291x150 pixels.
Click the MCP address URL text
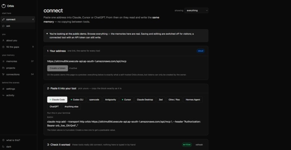[x=87, y=61]
